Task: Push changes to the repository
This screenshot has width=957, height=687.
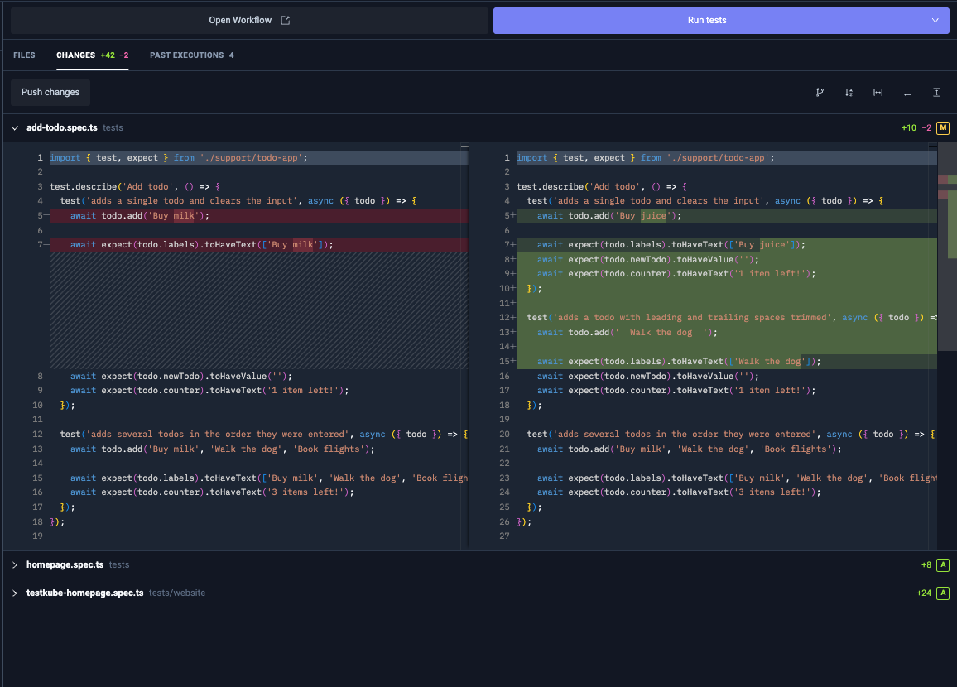Action: pyautogui.click(x=50, y=92)
